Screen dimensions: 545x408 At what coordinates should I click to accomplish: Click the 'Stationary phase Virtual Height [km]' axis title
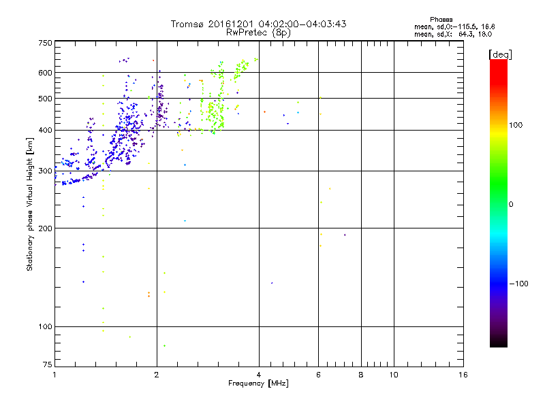click(x=30, y=204)
